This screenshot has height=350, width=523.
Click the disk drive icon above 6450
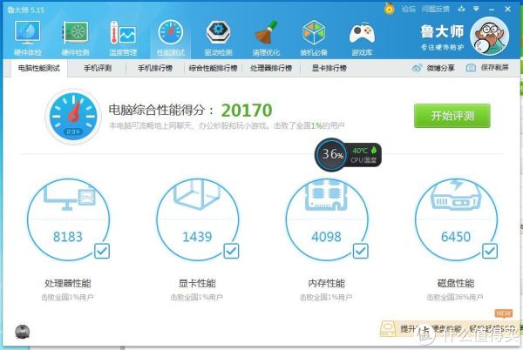[x=456, y=195]
